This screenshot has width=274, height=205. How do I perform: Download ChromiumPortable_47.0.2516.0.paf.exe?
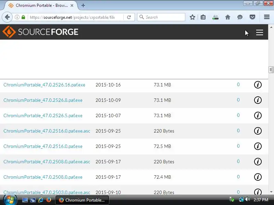click(43, 146)
